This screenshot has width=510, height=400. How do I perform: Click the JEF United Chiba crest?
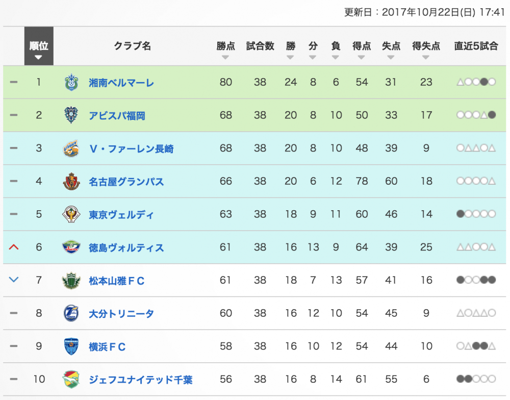click(x=71, y=379)
